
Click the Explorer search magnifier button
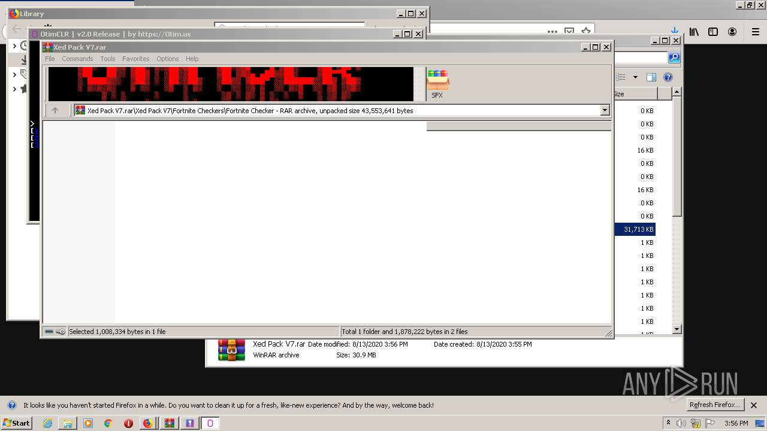[674, 57]
